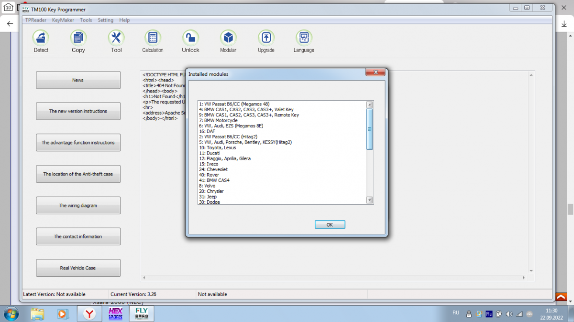Image resolution: width=574 pixels, height=322 pixels.
Task: Open the media player taskbar icon
Action: click(x=62, y=313)
